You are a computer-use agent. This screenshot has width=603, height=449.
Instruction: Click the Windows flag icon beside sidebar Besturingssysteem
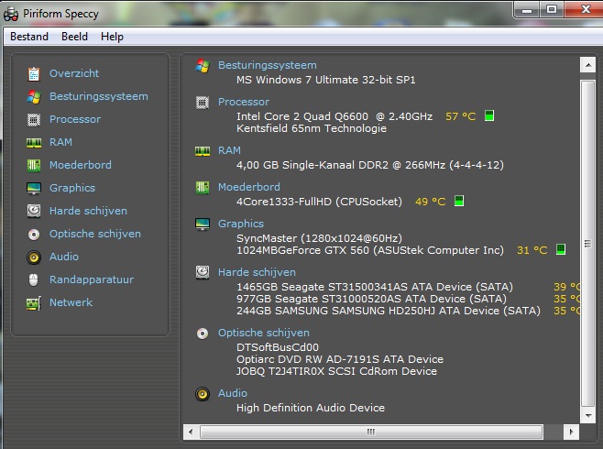pos(34,97)
